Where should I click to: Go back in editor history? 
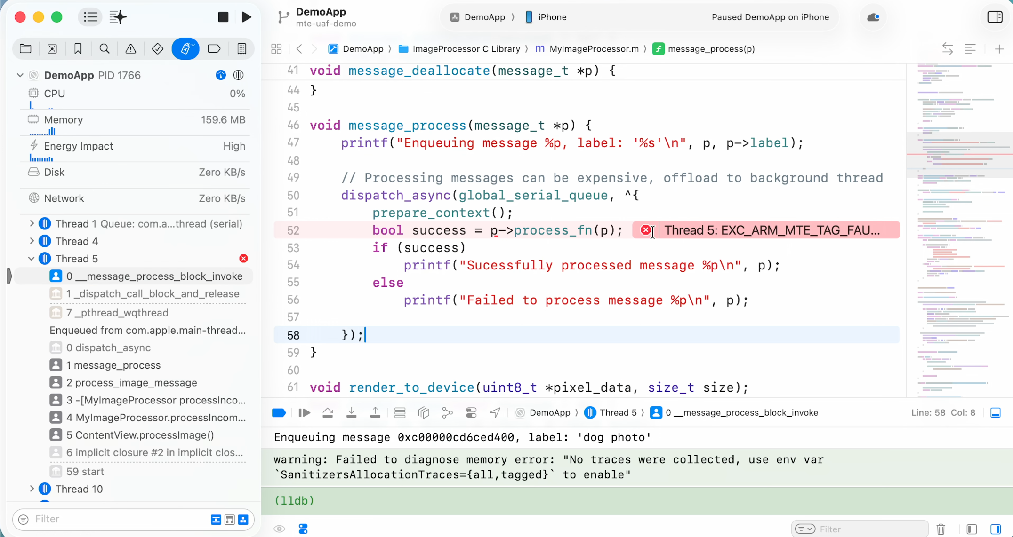pos(299,49)
